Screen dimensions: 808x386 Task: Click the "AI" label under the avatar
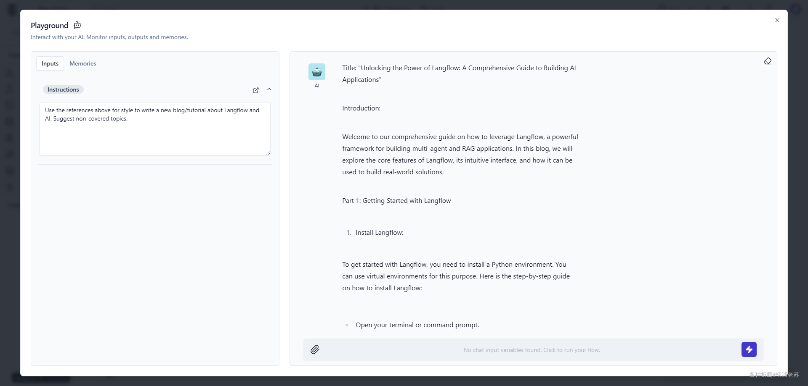coord(317,86)
